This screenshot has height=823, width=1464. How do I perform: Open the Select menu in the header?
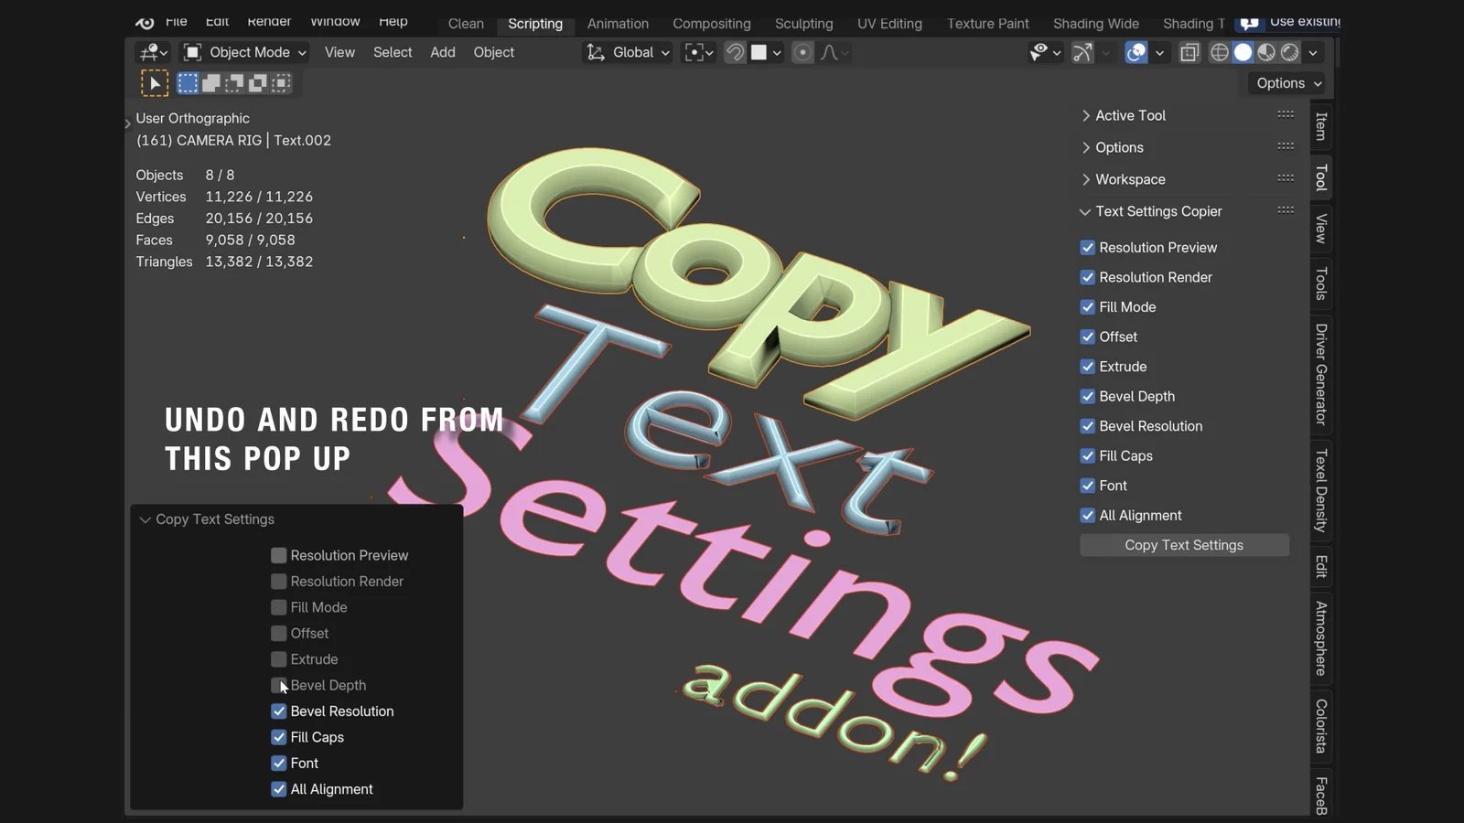coord(392,52)
